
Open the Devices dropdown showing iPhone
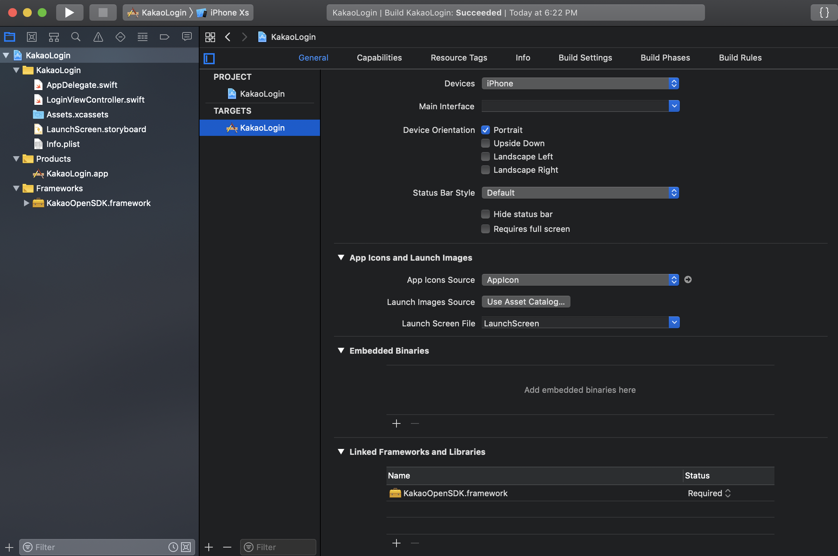tap(580, 83)
